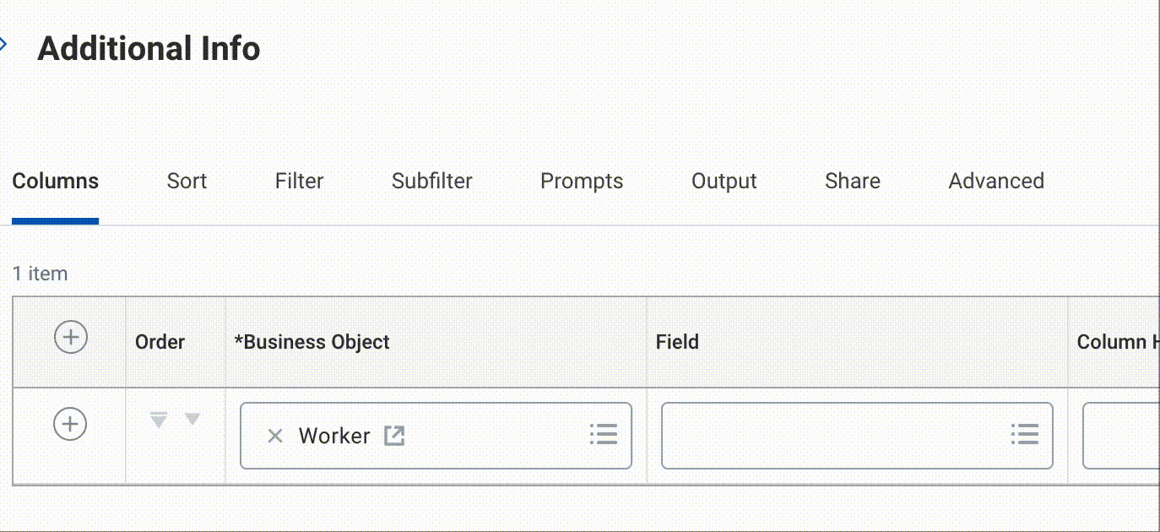This screenshot has width=1160, height=532.
Task: Click the Worker business object text
Action: pyautogui.click(x=334, y=436)
